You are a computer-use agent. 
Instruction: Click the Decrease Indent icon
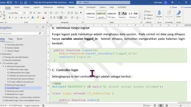pos(69,13)
